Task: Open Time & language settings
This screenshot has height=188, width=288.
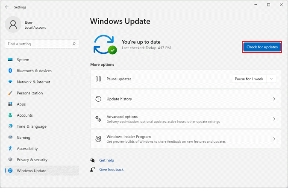Action: [x=32, y=126]
